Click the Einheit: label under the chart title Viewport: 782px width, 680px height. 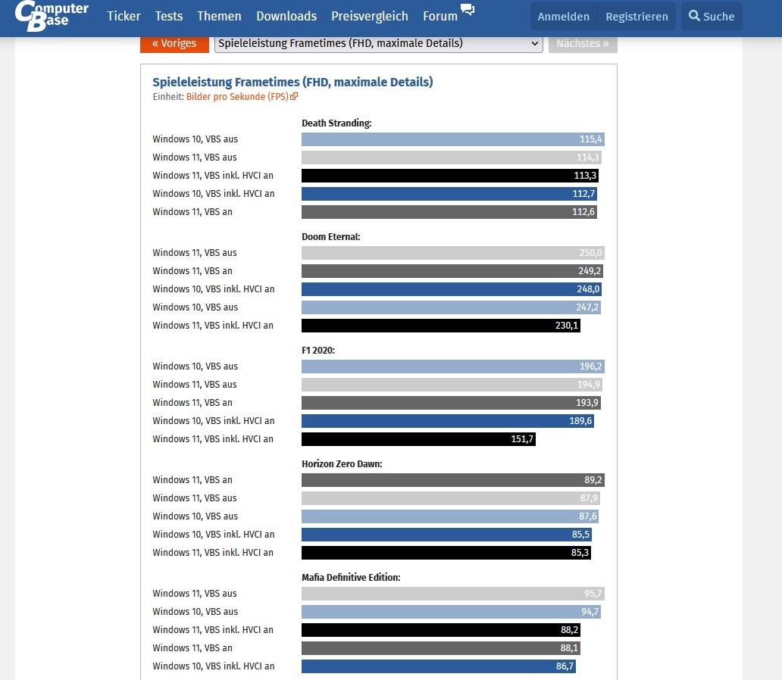pyautogui.click(x=168, y=97)
